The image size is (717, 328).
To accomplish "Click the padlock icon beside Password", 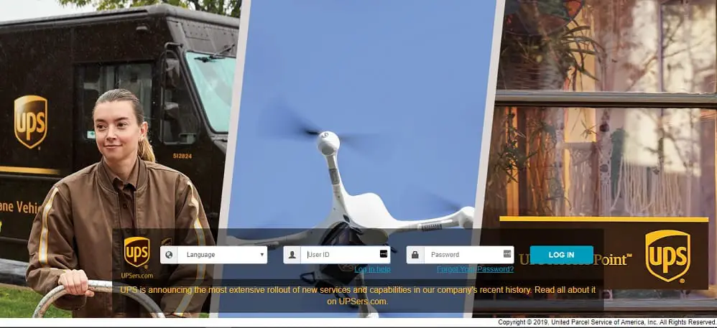I will coord(415,255).
